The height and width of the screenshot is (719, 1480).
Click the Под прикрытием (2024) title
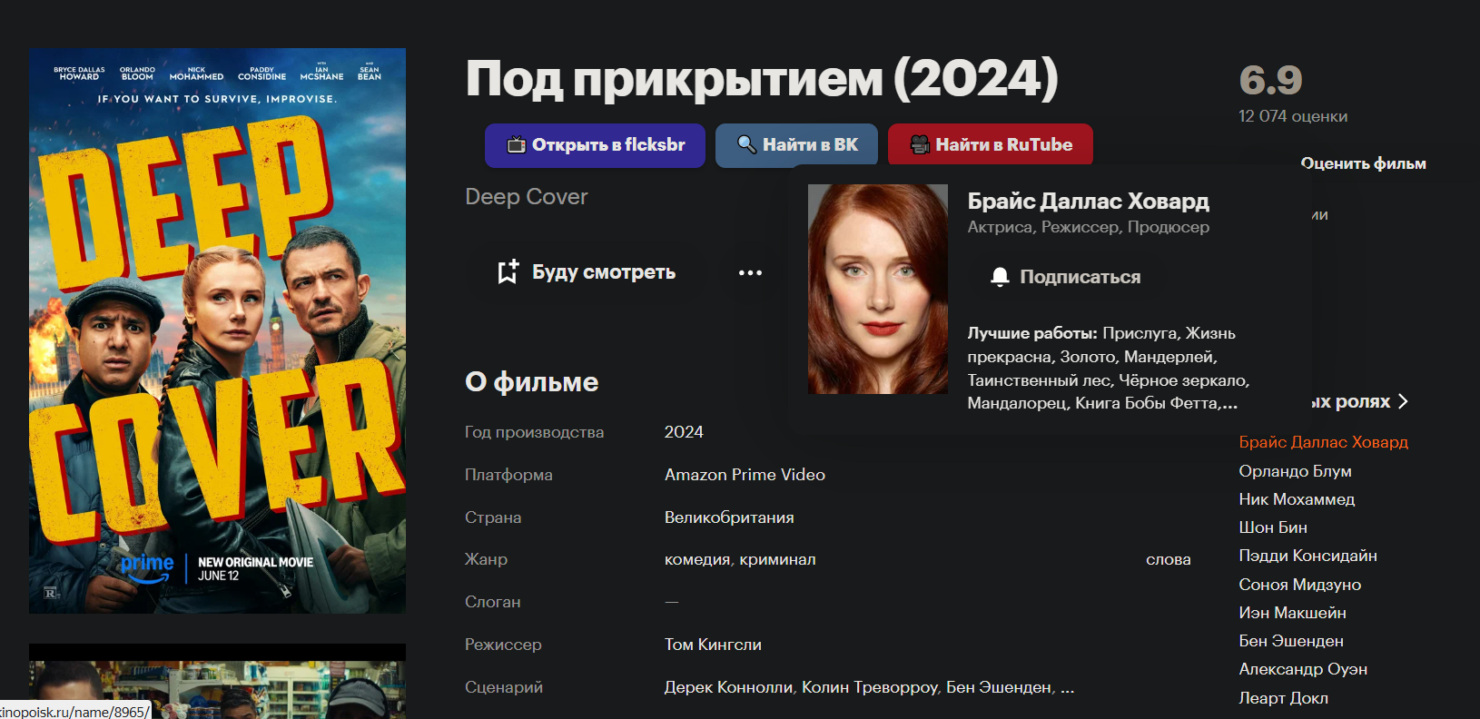click(x=762, y=79)
